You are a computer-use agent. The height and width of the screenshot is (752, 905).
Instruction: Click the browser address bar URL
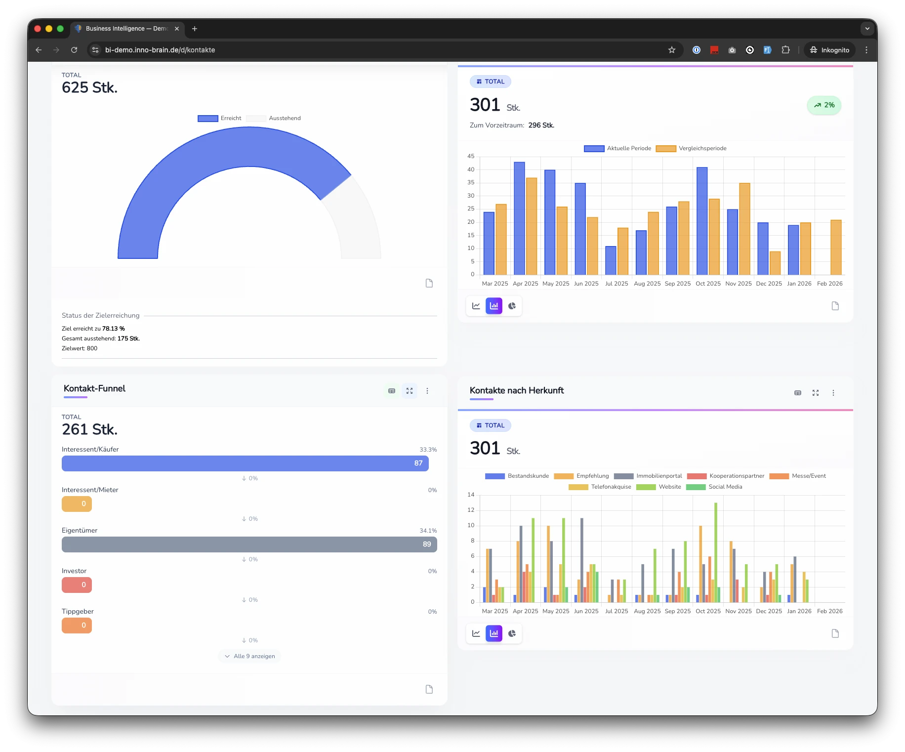coord(160,50)
